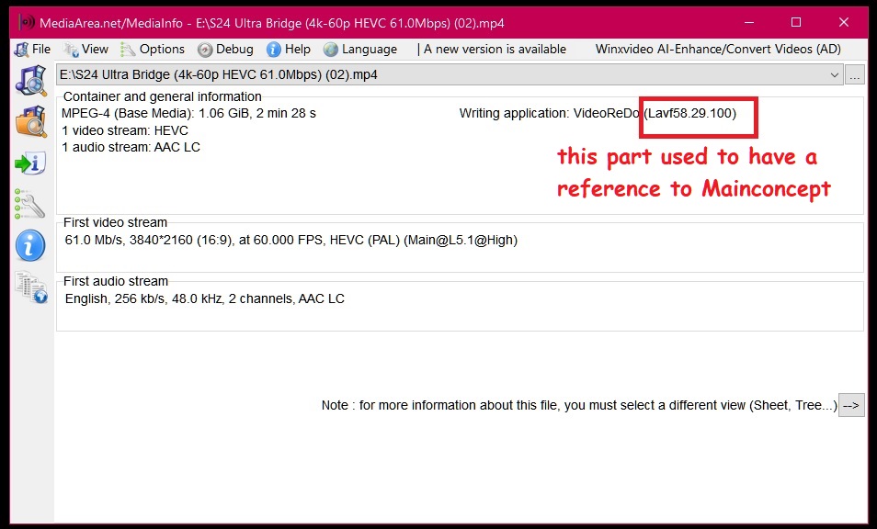Close the MediaInfo window
This screenshot has height=529, width=877.
point(843,22)
